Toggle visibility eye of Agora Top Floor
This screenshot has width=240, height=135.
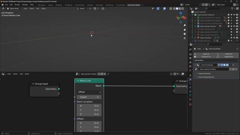tap(234, 38)
